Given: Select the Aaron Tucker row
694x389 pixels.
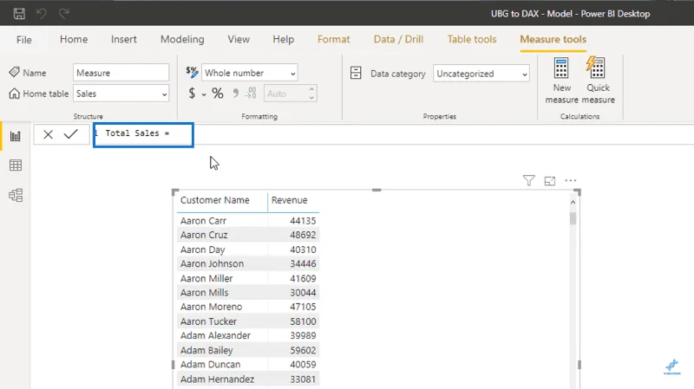Looking at the screenshot, I should click(248, 321).
